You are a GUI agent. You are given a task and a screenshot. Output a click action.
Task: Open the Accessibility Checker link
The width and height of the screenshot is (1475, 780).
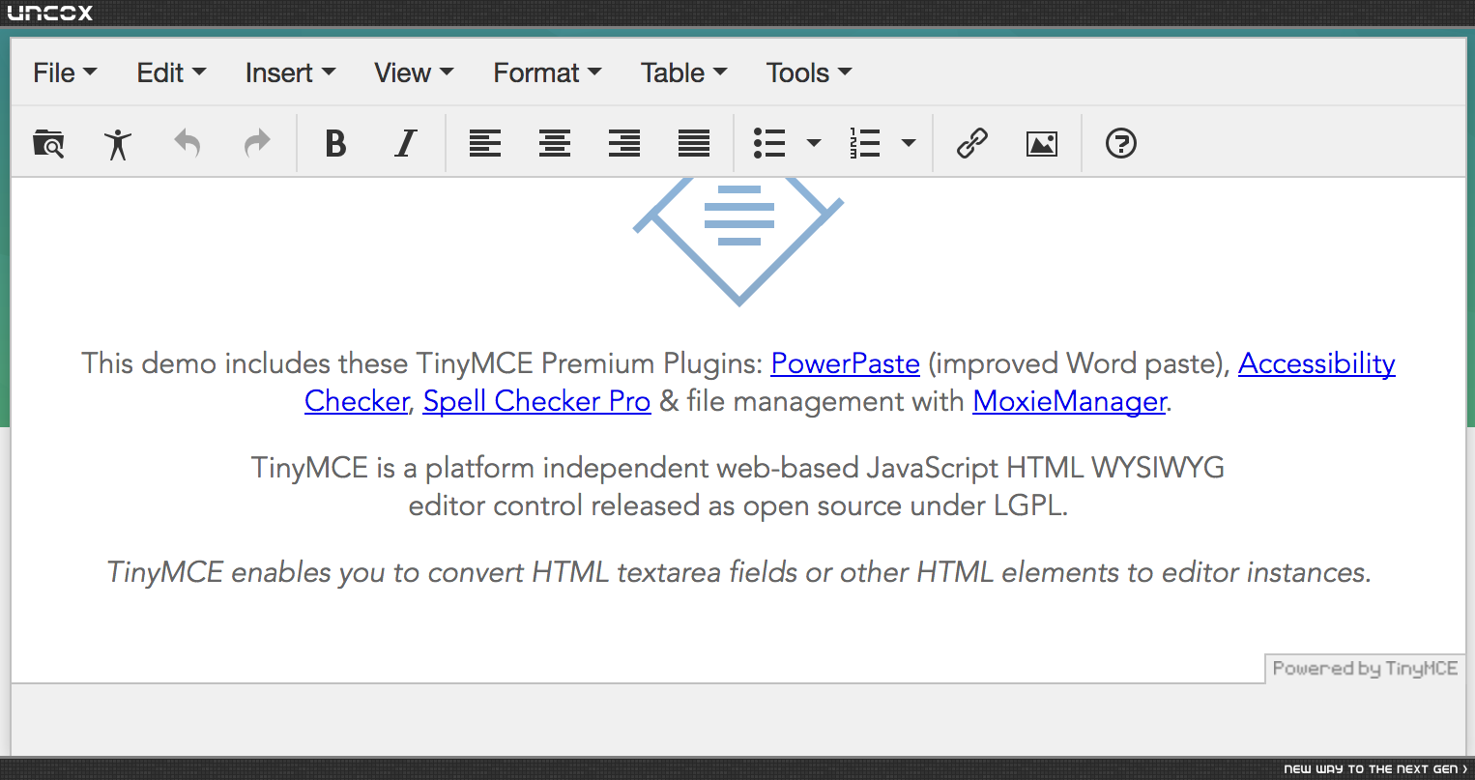click(x=1316, y=363)
